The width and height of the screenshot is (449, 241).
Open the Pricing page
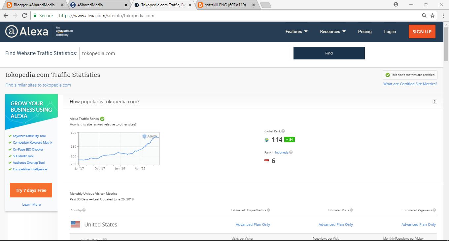(x=365, y=32)
